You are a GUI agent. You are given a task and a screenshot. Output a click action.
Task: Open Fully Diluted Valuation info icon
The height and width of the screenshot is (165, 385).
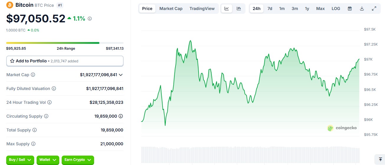[54, 89]
